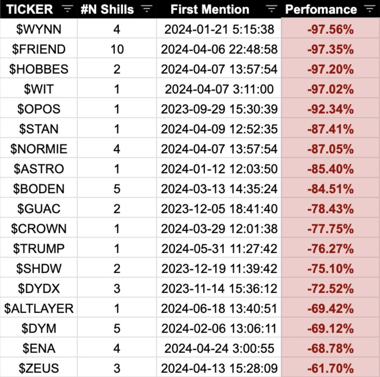Select the -61.70% performance cell

331,369
